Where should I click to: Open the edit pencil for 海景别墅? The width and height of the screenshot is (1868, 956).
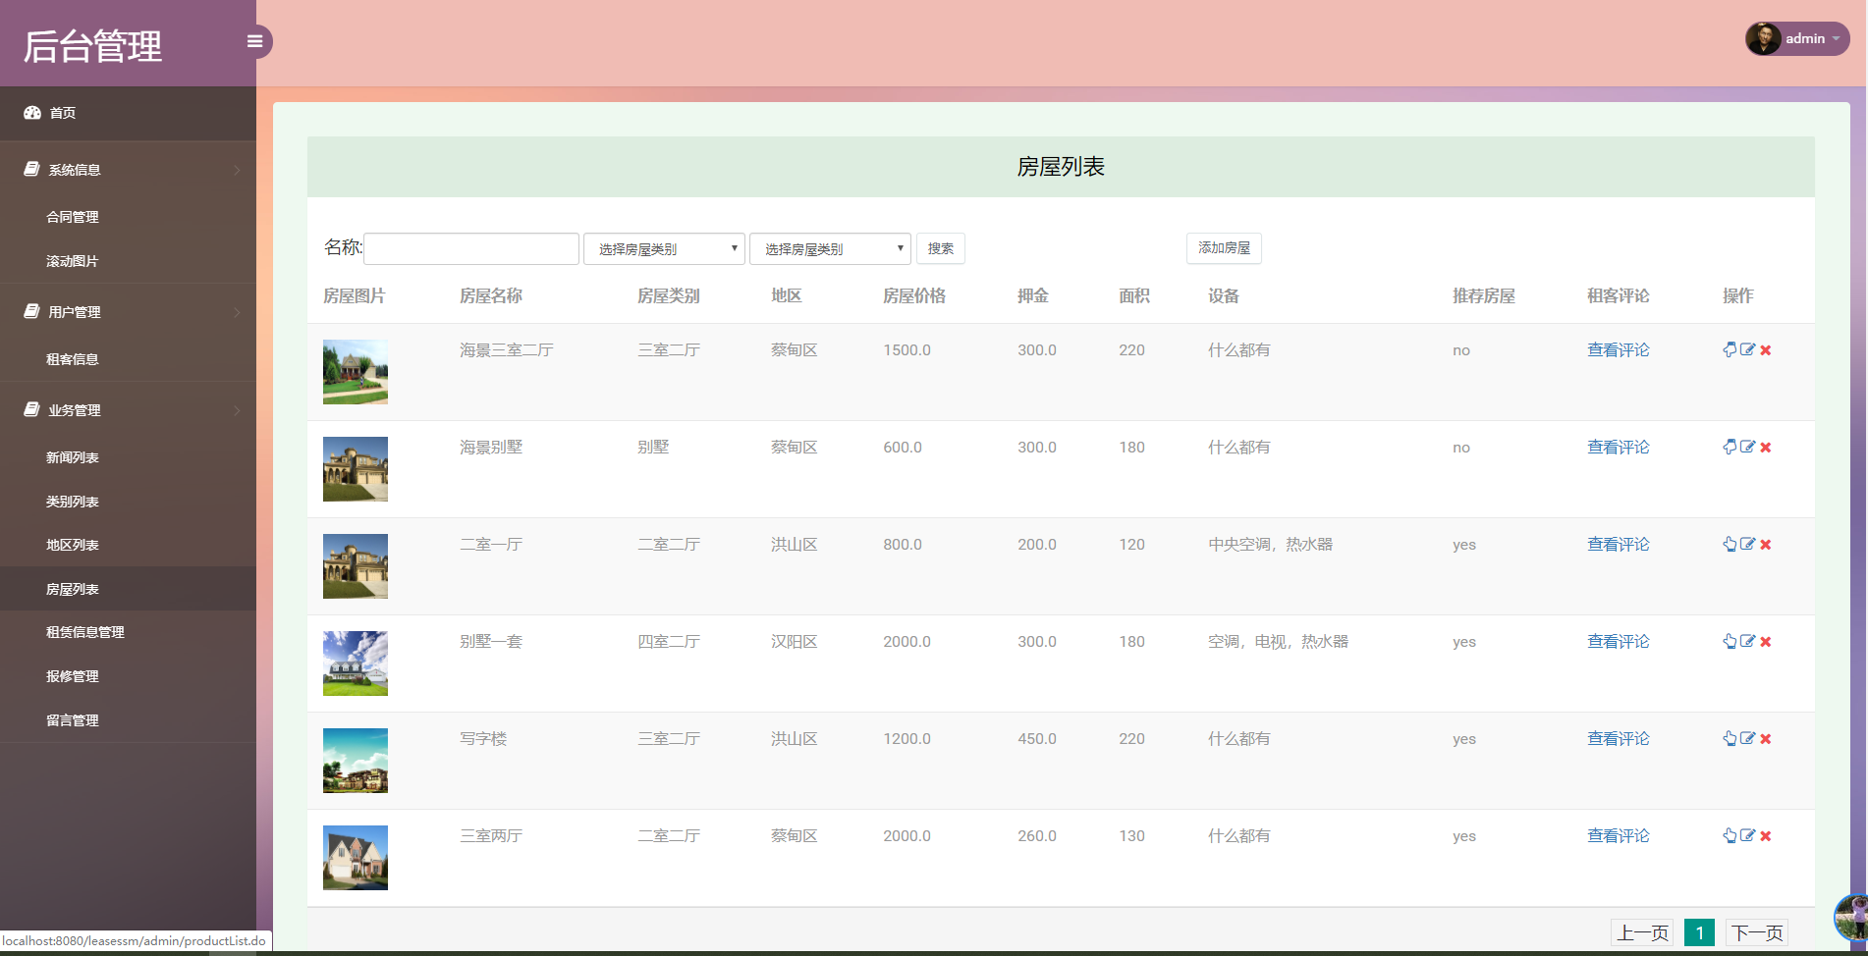1747,447
